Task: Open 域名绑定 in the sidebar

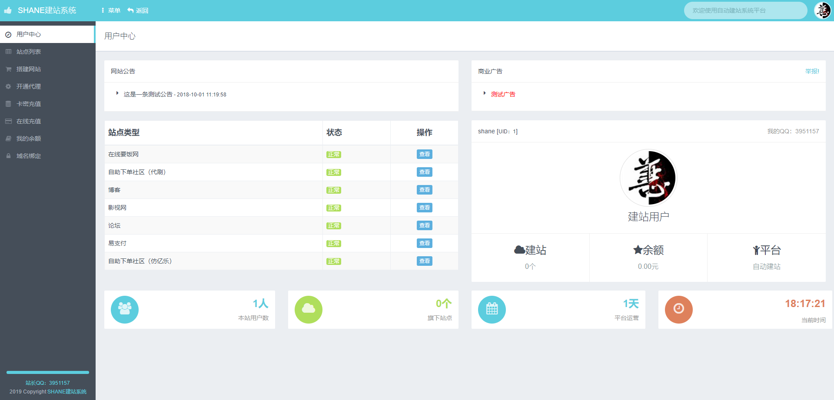Action: click(29, 156)
